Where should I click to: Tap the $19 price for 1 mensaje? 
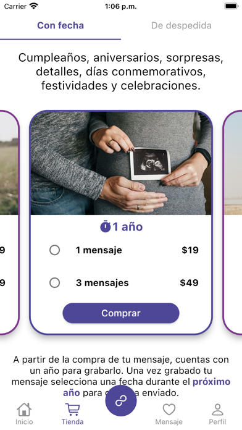pyautogui.click(x=190, y=250)
